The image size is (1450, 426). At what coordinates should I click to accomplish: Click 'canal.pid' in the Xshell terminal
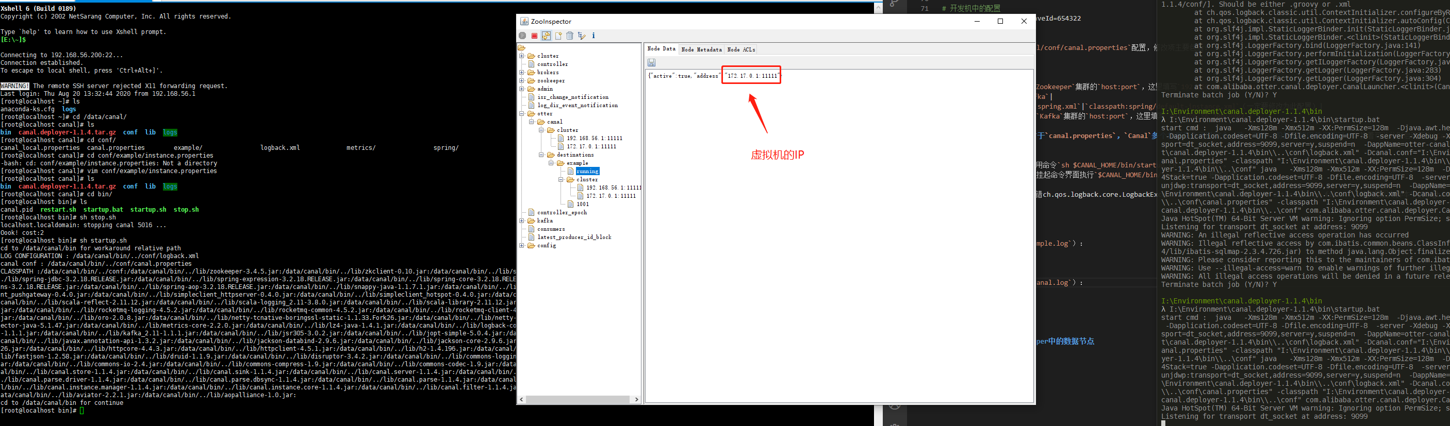point(17,210)
